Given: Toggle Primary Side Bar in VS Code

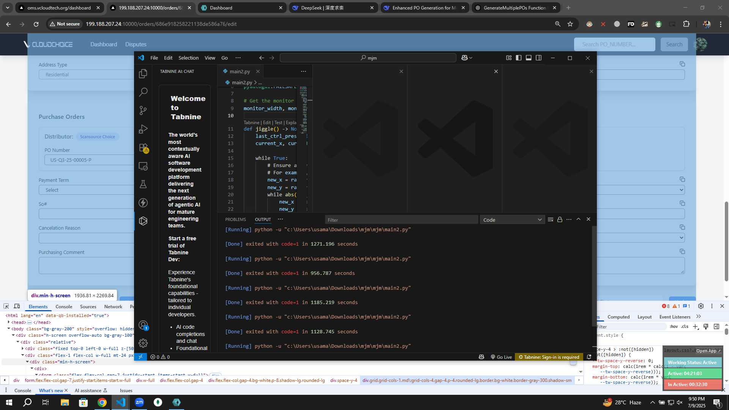Looking at the screenshot, I should (519, 58).
